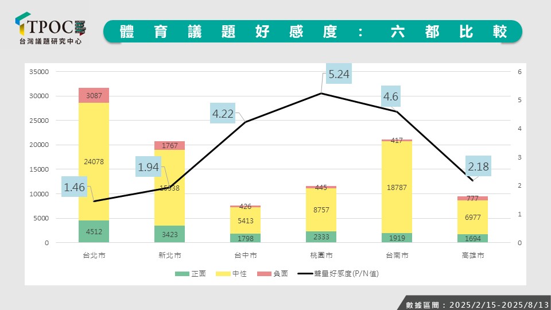Select the 桃園市 green segment labeled 2333
The image size is (551, 310).
(321, 237)
